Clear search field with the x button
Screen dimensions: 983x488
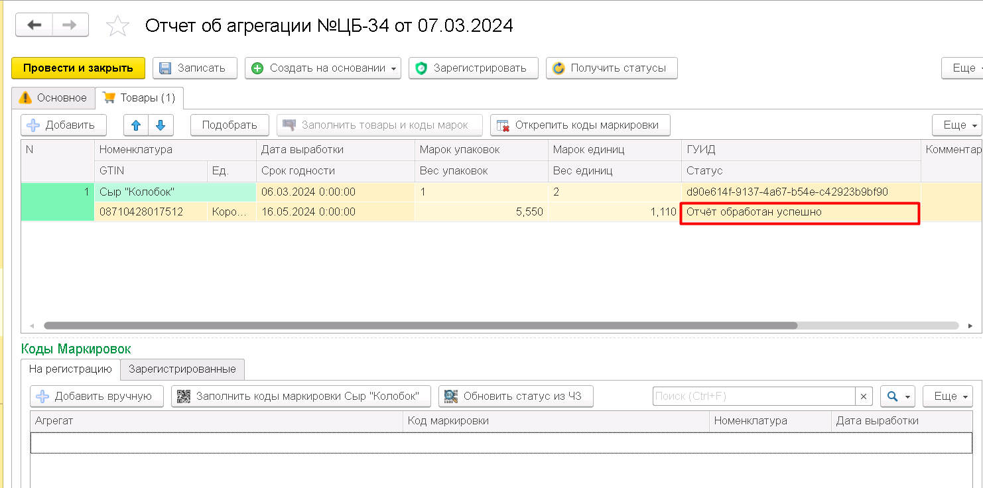[864, 396]
